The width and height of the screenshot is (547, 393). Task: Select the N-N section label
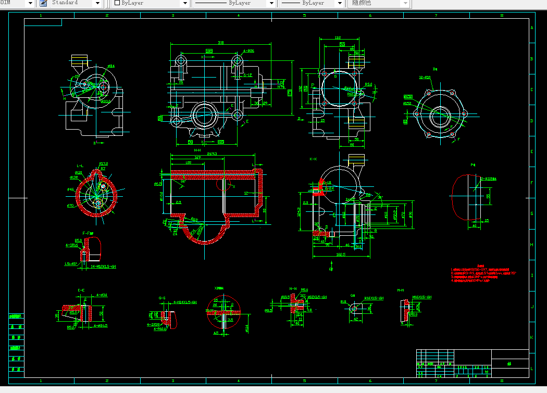(293, 289)
